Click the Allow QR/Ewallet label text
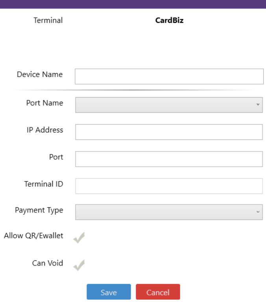The height and width of the screenshot is (302, 266). pos(33,236)
